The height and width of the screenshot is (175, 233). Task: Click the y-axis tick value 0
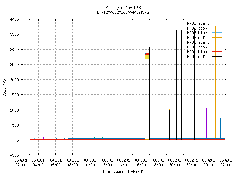click(18, 140)
